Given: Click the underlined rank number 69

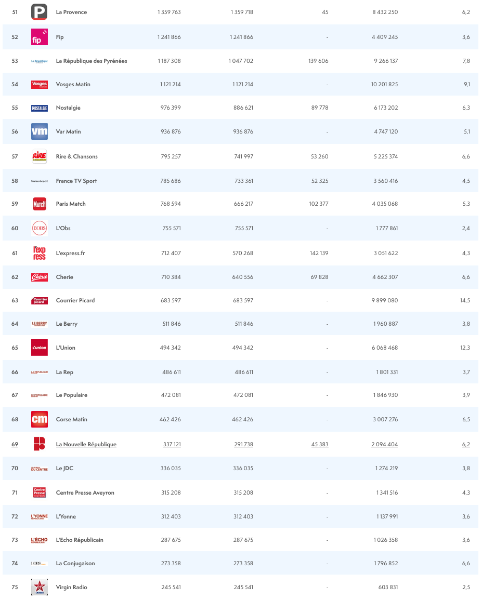Looking at the screenshot, I should (x=15, y=444).
